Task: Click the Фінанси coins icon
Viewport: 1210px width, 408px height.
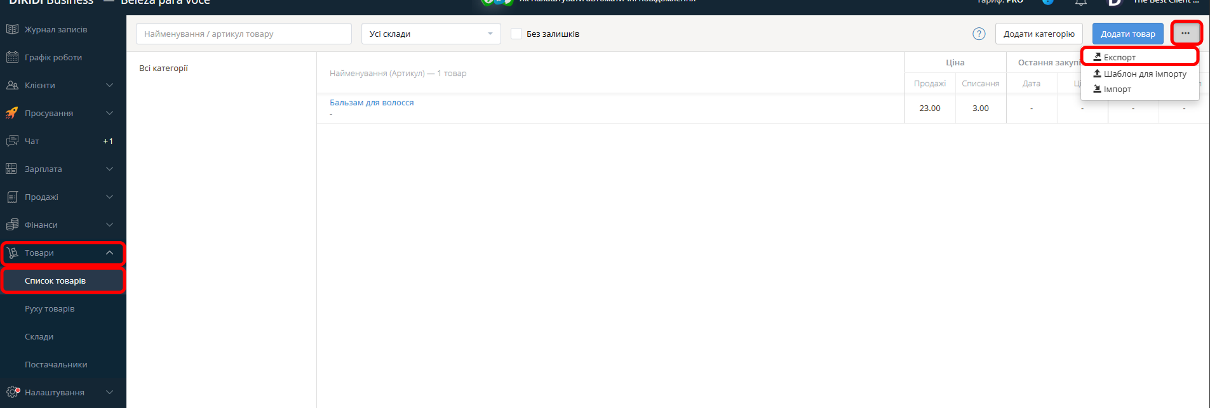Action: tap(12, 225)
